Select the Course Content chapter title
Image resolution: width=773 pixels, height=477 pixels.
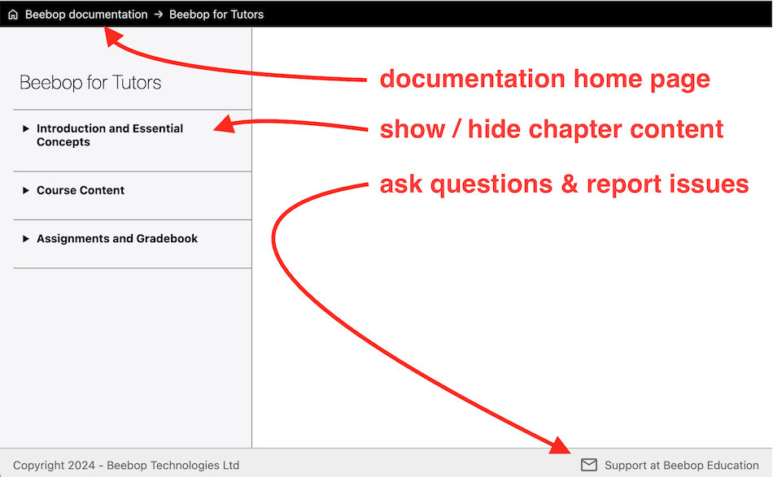tap(81, 190)
